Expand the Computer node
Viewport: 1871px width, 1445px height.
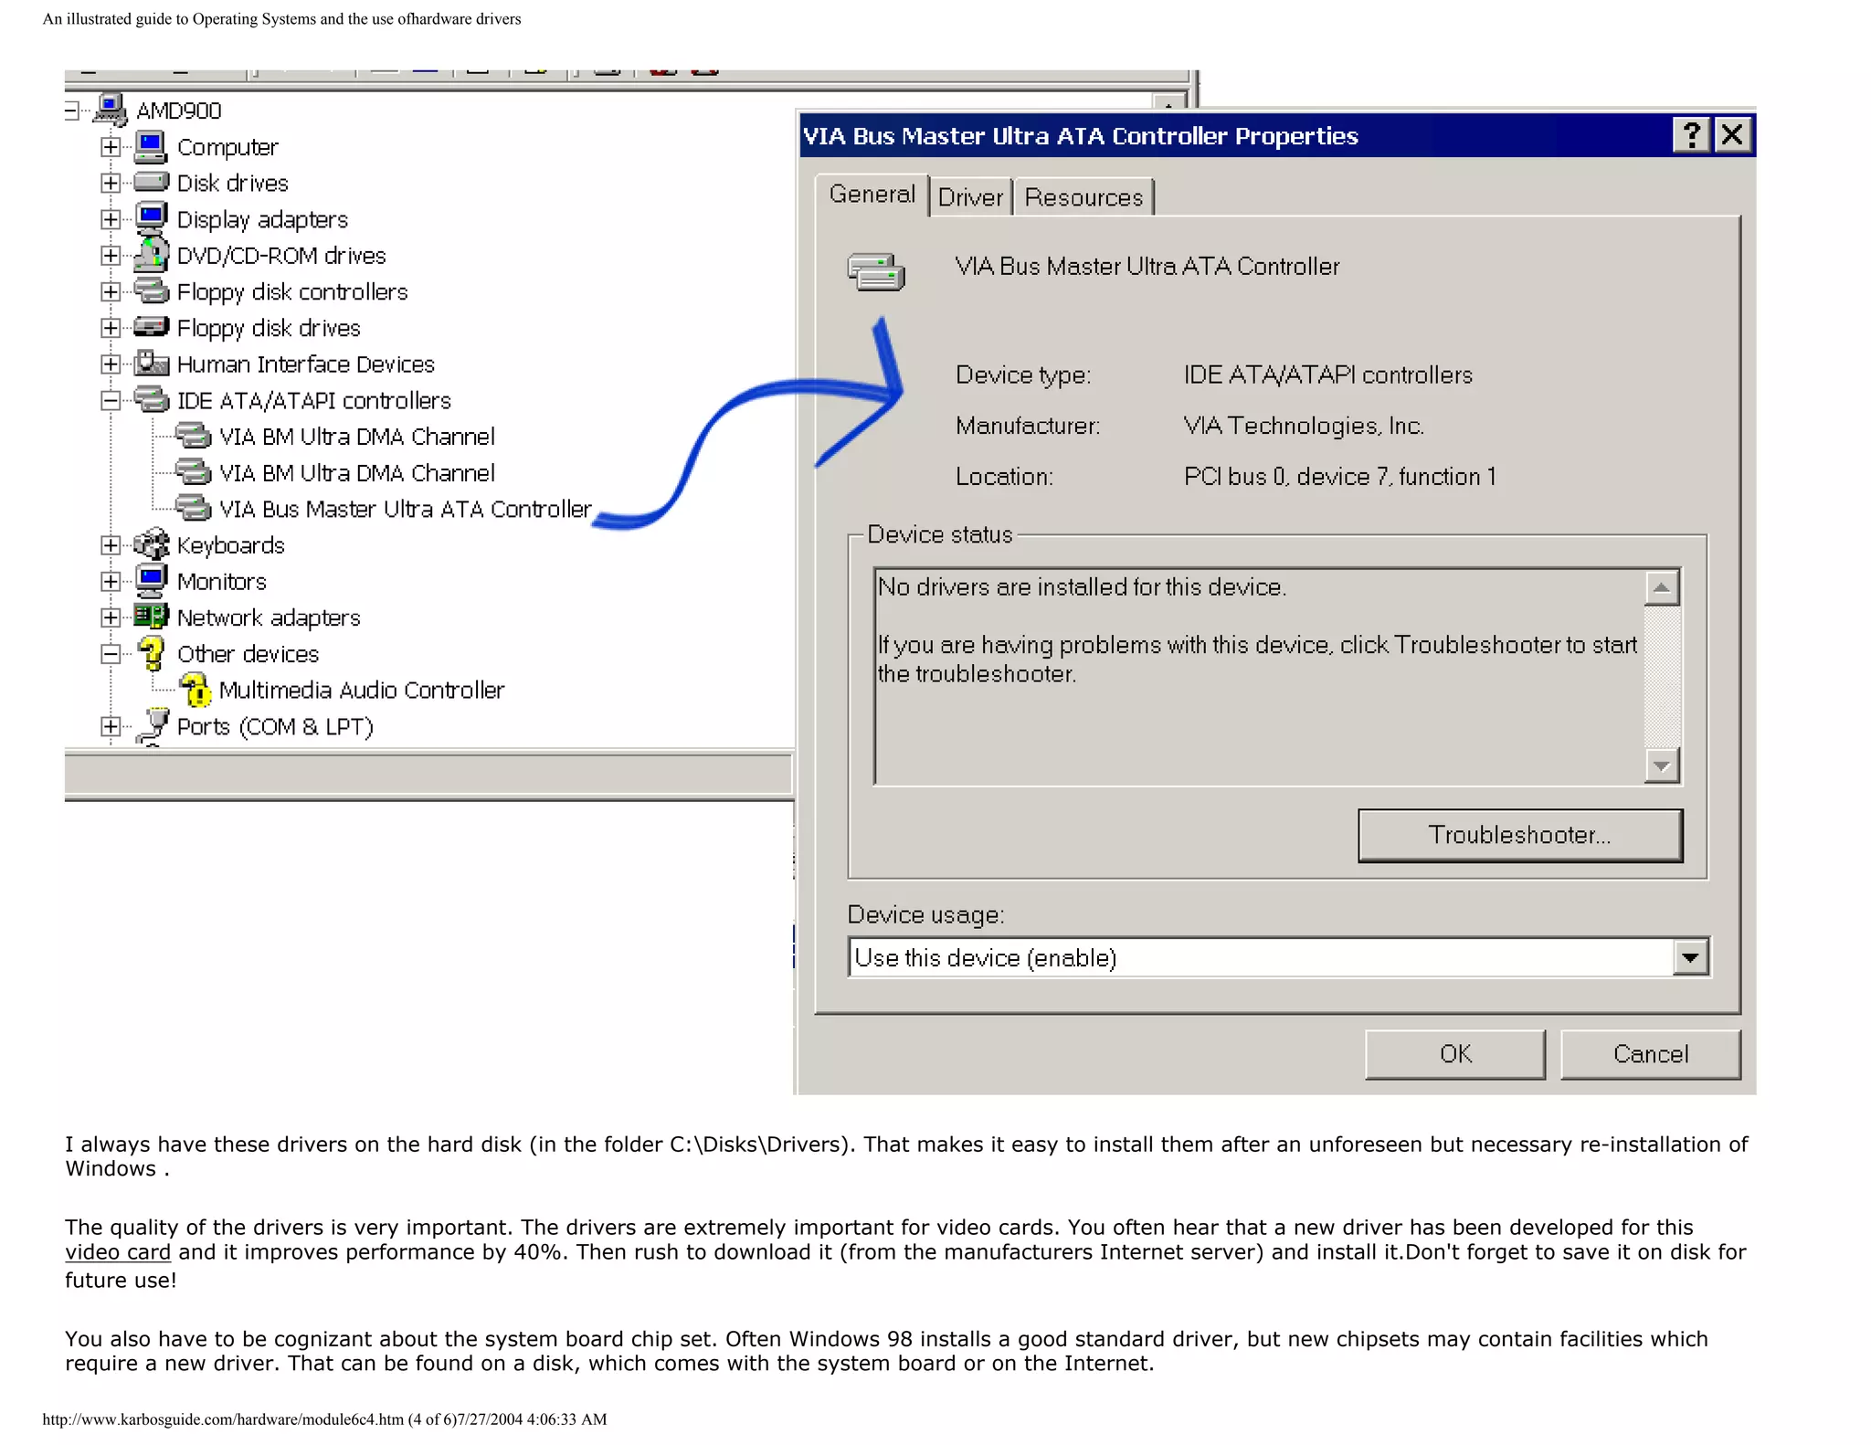coord(110,146)
